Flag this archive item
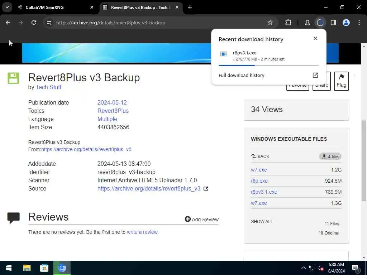The image size is (367, 275). pos(341,81)
